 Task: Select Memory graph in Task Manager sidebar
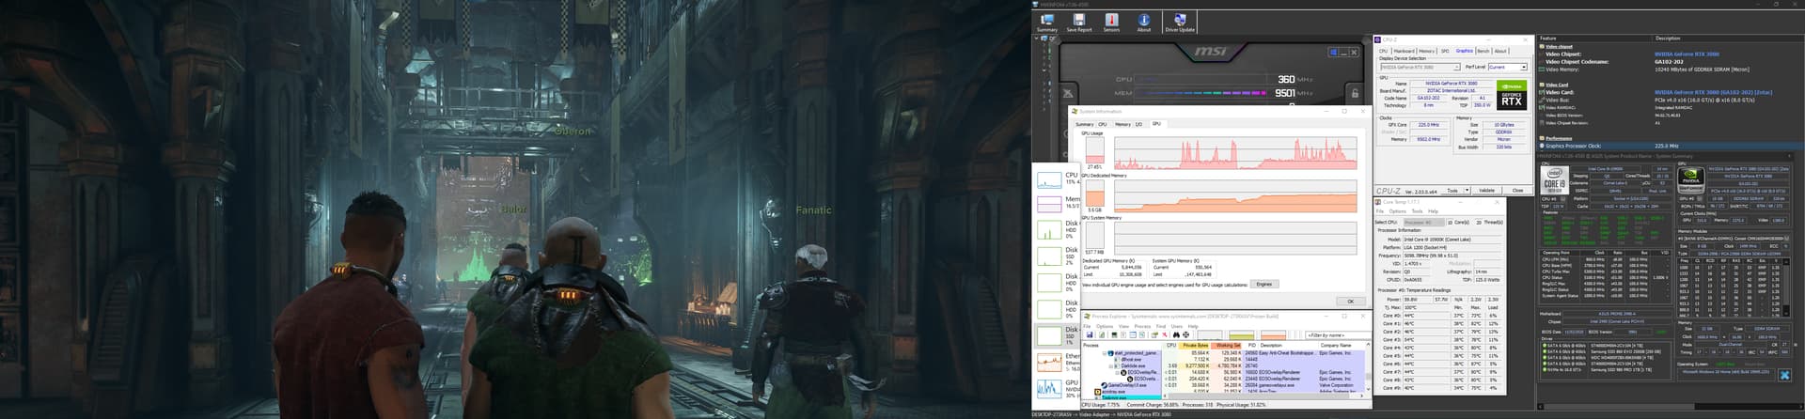[x=1058, y=203]
